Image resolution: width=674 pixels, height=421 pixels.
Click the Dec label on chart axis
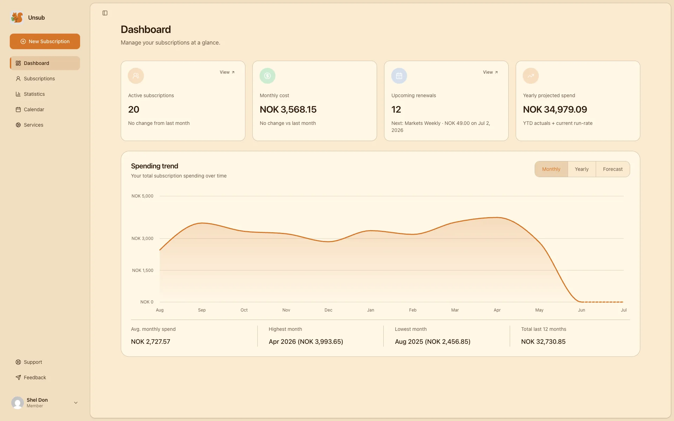point(328,310)
